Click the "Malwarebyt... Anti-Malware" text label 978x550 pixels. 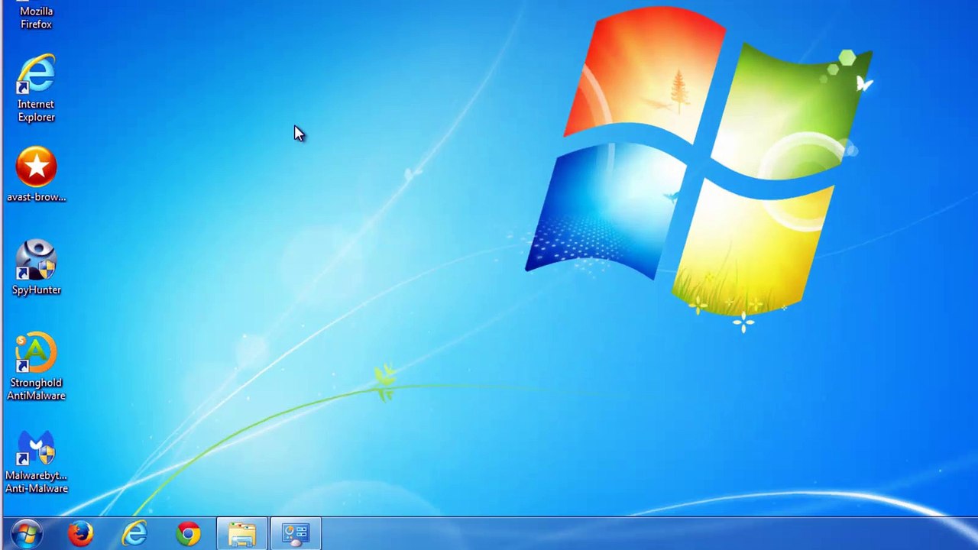point(36,482)
